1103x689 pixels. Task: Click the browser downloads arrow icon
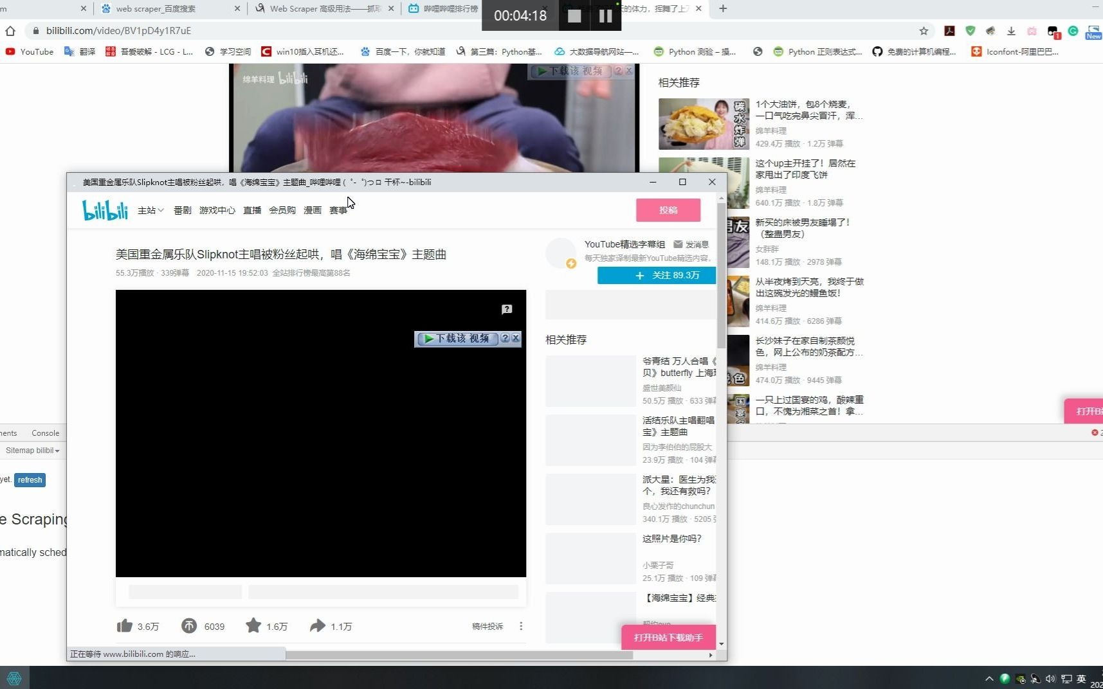(x=1011, y=31)
